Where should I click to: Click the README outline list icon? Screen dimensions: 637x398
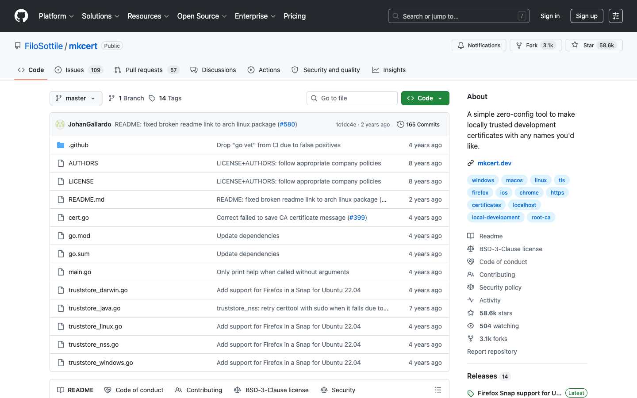[x=437, y=390]
